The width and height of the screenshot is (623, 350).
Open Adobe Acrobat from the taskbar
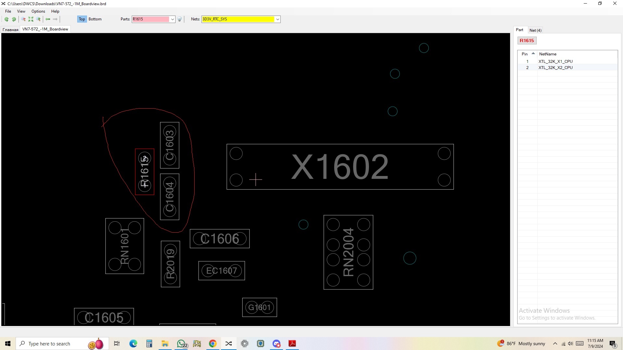coord(292,344)
